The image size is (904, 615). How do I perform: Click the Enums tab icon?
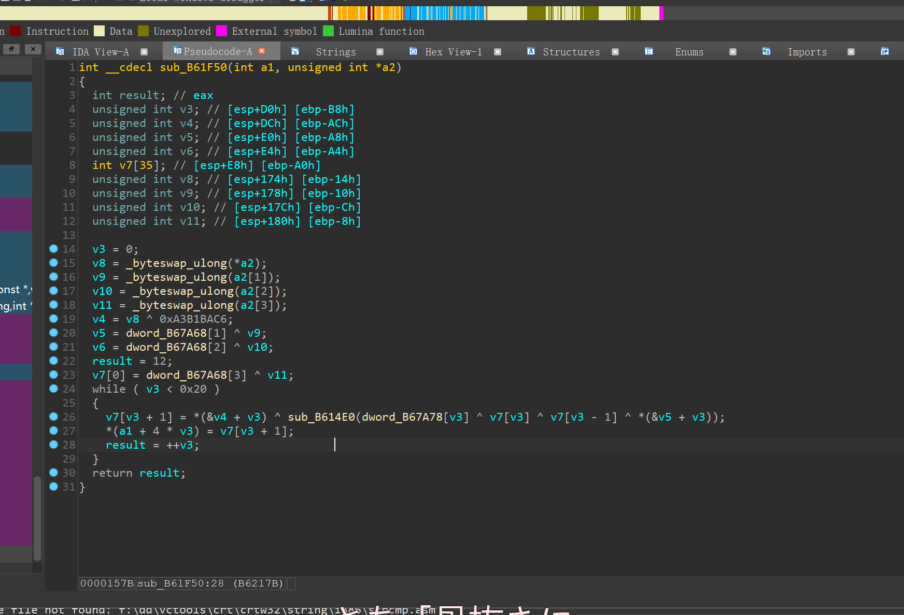[648, 51]
